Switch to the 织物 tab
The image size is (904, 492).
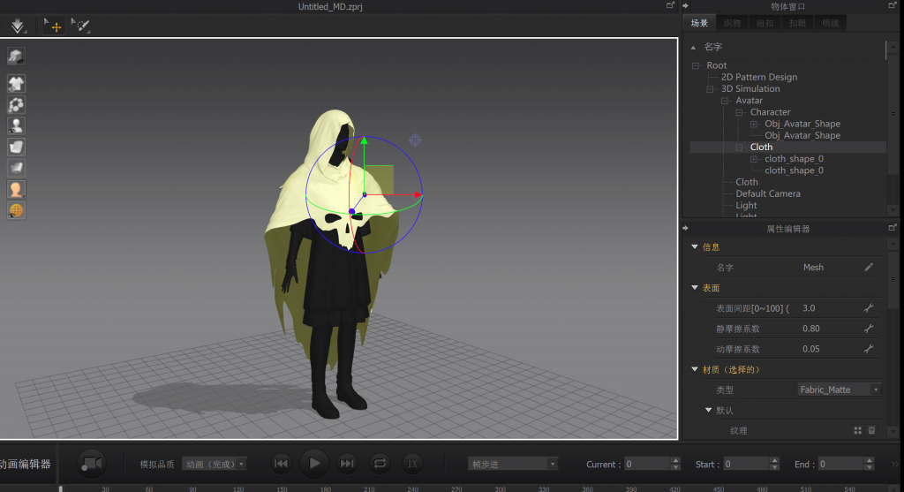pos(732,23)
